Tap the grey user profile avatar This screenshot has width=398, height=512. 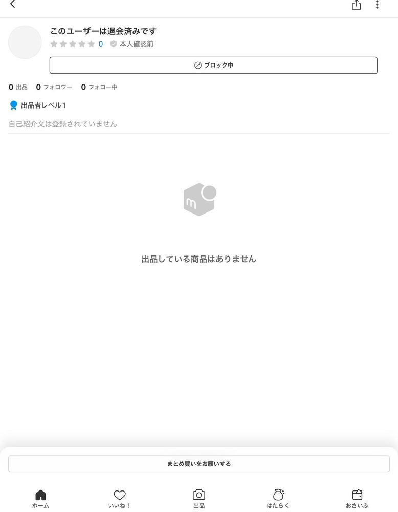(x=25, y=42)
